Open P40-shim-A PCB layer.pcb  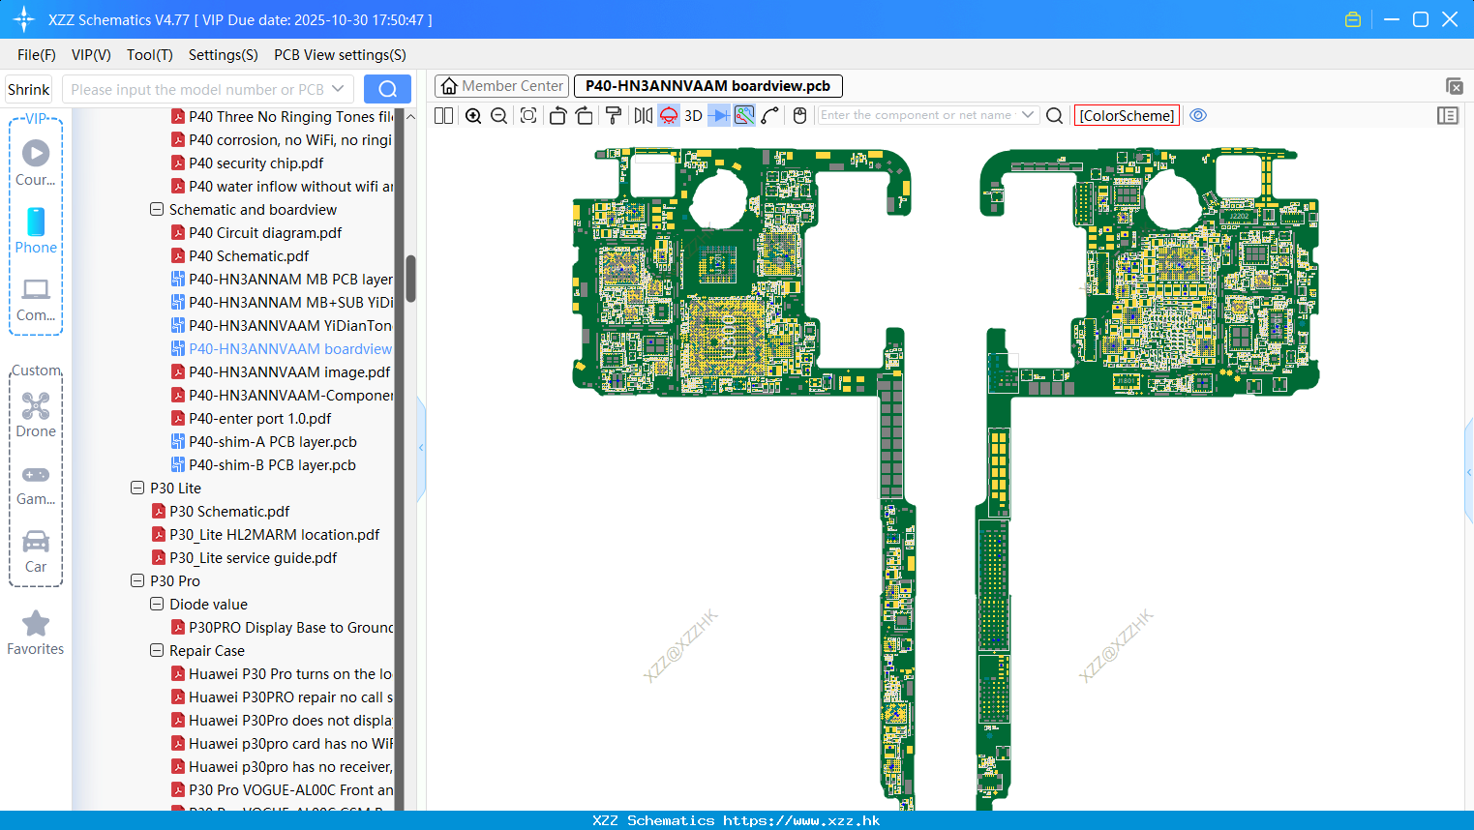pos(273,441)
